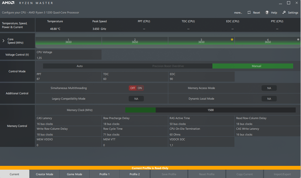Click the EDC value 90 field

point(201,77)
